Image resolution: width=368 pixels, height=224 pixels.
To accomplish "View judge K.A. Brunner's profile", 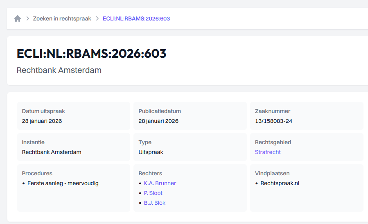I will 160,183.
